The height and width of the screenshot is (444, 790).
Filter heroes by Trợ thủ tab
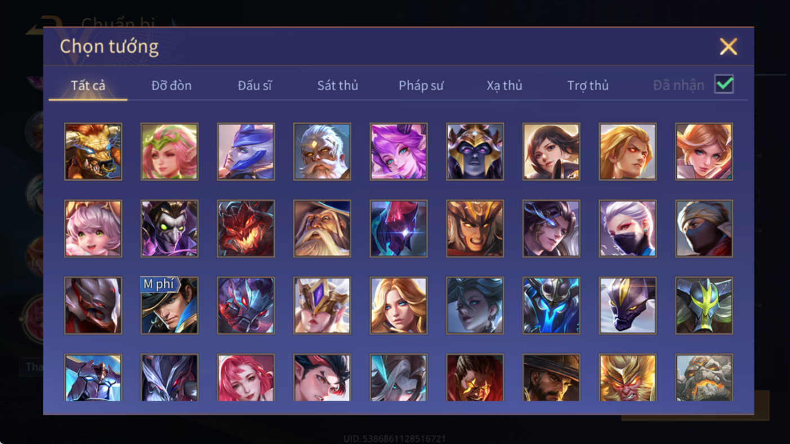click(x=588, y=86)
